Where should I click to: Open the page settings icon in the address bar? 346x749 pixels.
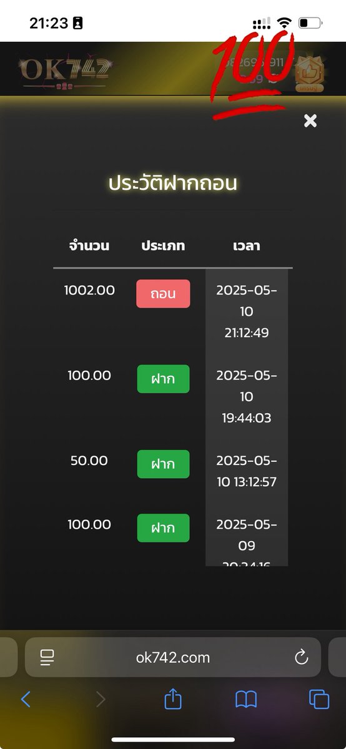(47, 657)
